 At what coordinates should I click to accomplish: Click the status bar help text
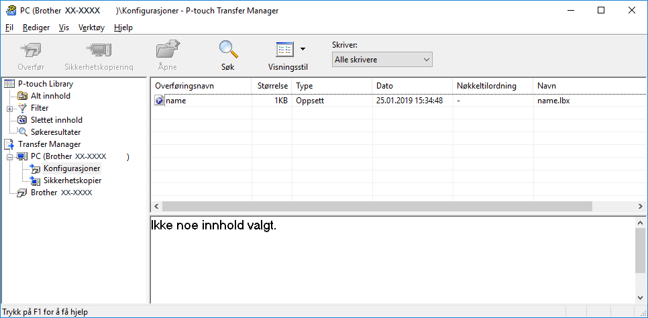click(x=46, y=312)
